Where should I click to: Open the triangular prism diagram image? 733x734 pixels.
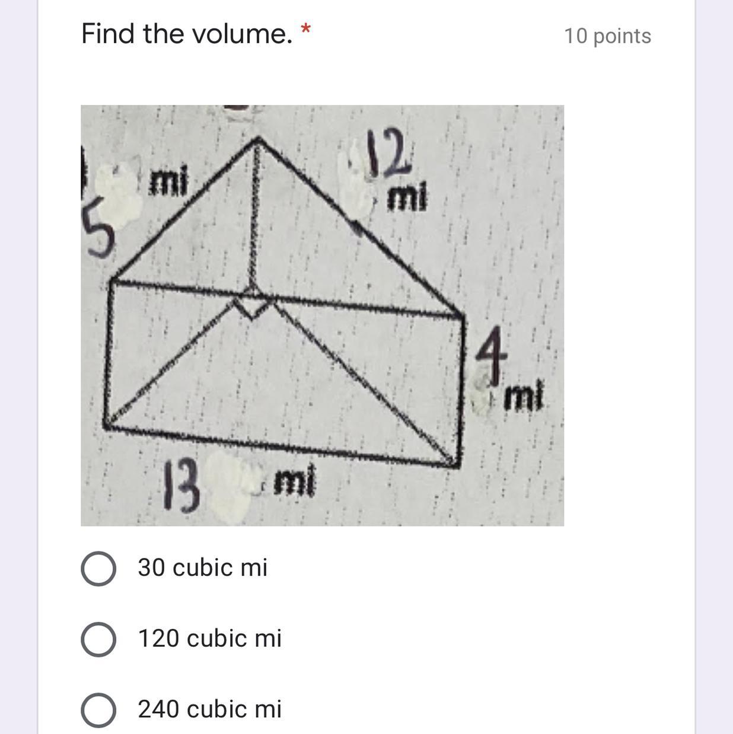[x=322, y=315]
